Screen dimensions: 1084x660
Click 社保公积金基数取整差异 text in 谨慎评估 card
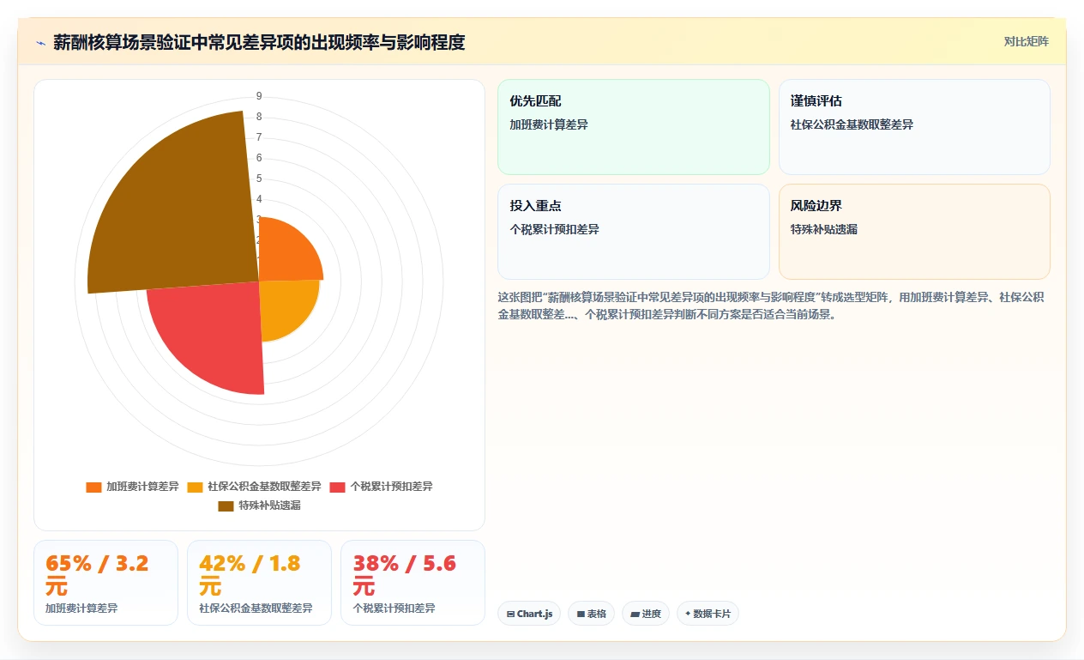coord(852,125)
